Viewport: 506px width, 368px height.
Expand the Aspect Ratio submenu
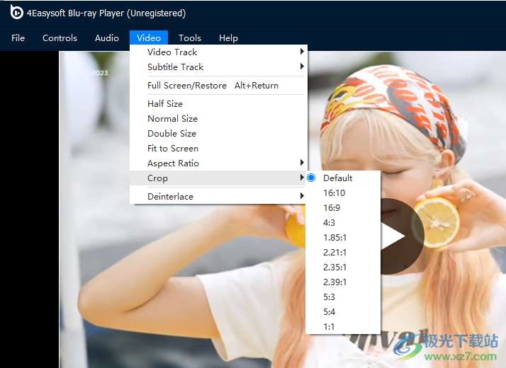(218, 163)
